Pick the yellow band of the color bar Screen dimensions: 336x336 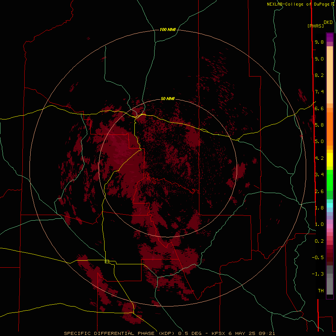pos(330,160)
